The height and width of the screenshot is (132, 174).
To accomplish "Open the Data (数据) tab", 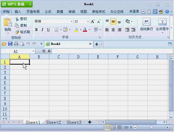I will pyautogui.click(x=60, y=12).
